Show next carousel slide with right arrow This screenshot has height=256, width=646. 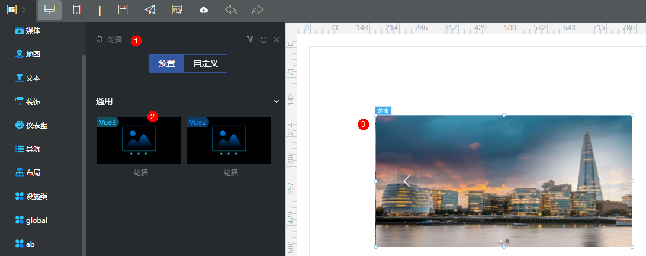[x=601, y=181]
